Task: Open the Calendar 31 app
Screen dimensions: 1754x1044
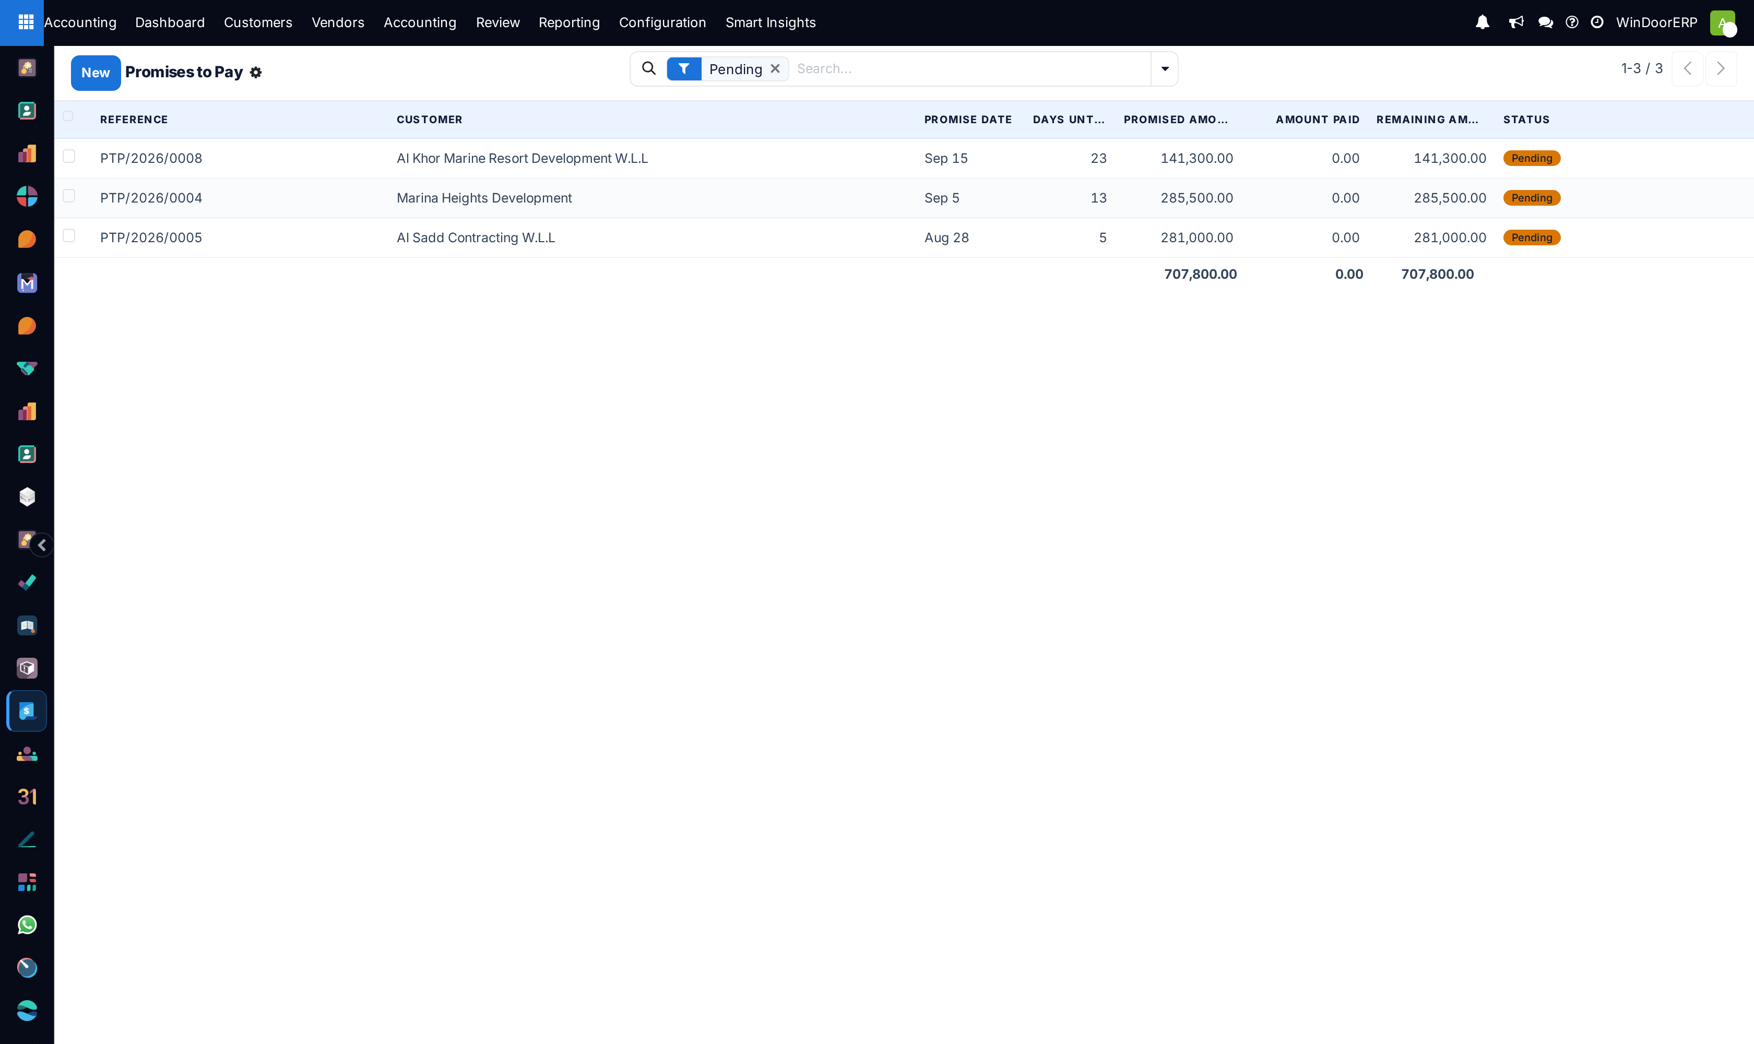Action: pos(27,797)
